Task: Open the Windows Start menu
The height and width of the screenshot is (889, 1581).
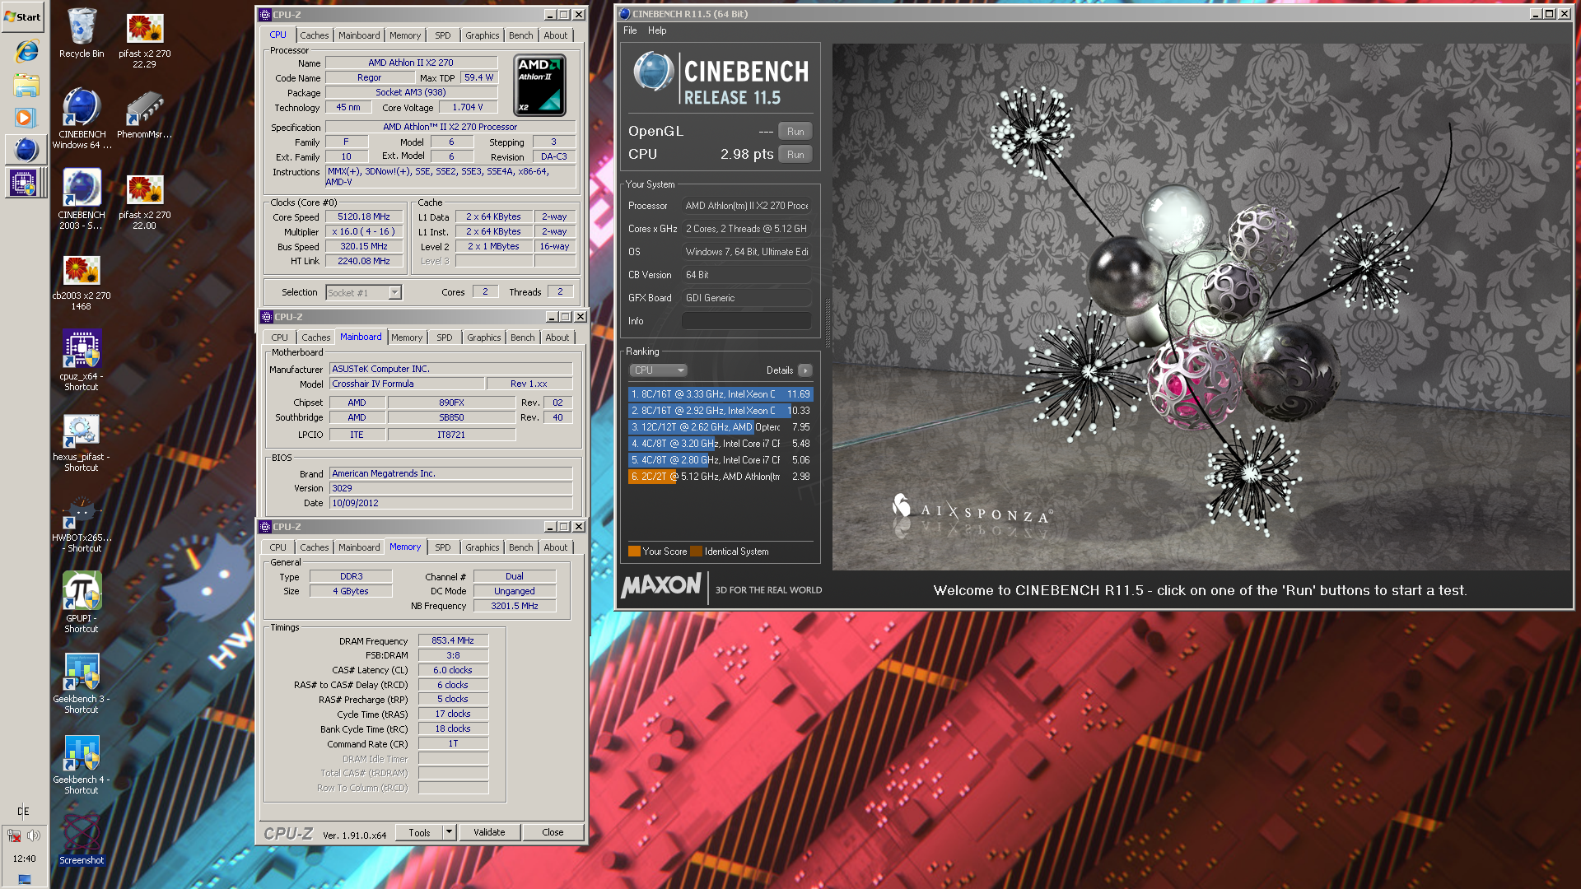Action: [23, 16]
